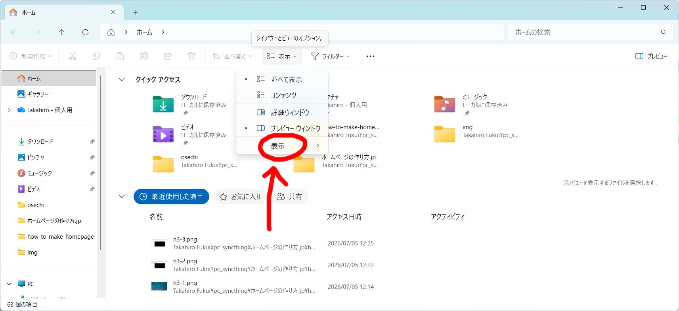Open the three-dot See more menu
This screenshot has width=679, height=311.
[370, 56]
